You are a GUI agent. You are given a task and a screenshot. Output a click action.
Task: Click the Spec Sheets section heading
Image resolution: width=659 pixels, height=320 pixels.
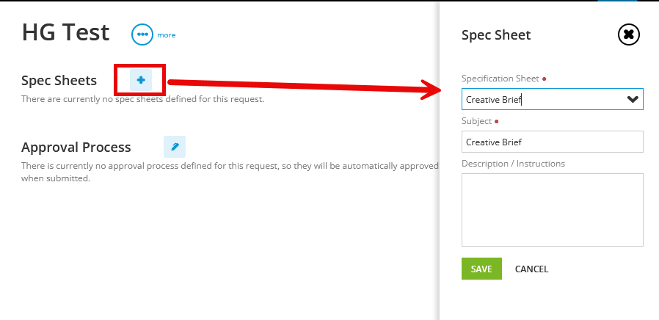59,80
